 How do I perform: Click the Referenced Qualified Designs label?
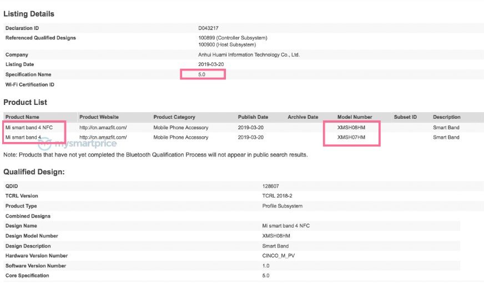pos(41,38)
